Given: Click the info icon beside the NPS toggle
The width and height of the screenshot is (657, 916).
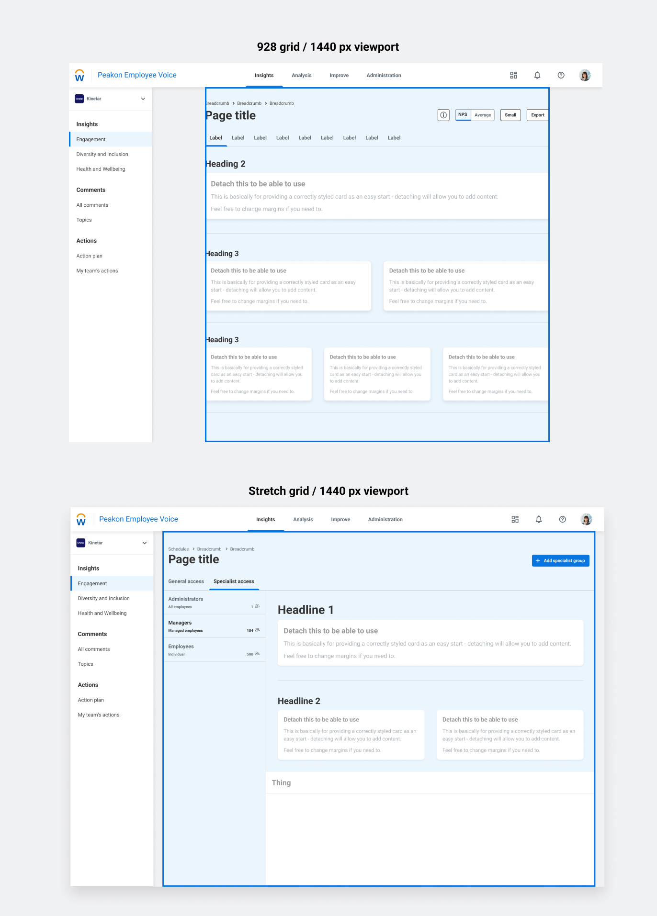Looking at the screenshot, I should tap(443, 115).
